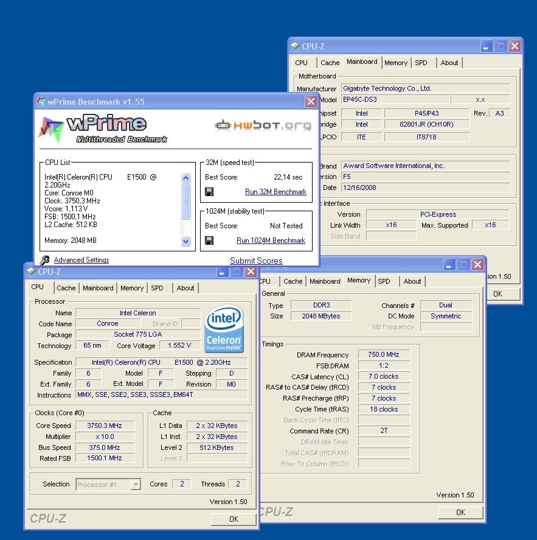Minimize the CPU-Z CPU window
This screenshot has height=540, width=537.
(223, 272)
